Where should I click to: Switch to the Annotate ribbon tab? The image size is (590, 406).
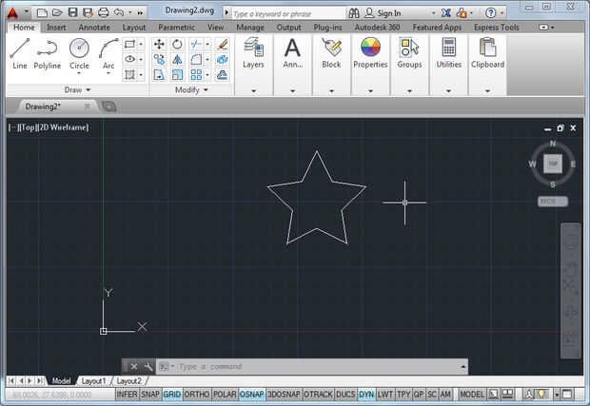(x=94, y=28)
